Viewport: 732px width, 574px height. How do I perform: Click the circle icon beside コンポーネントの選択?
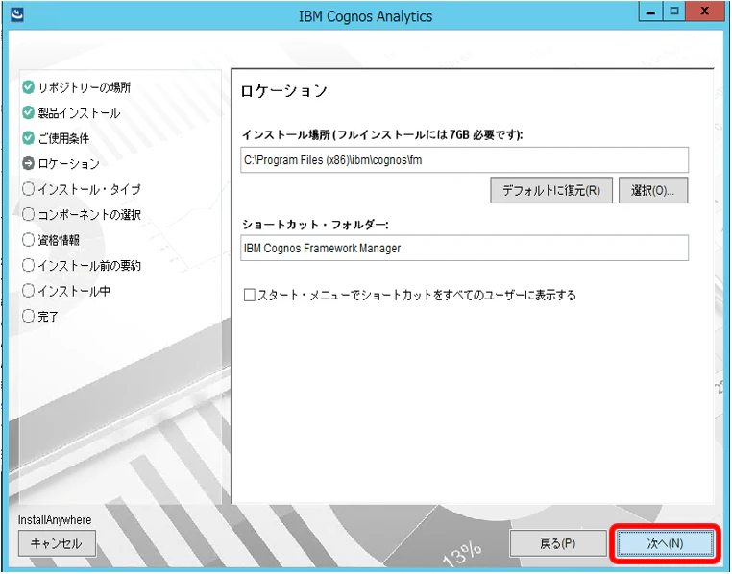[29, 214]
